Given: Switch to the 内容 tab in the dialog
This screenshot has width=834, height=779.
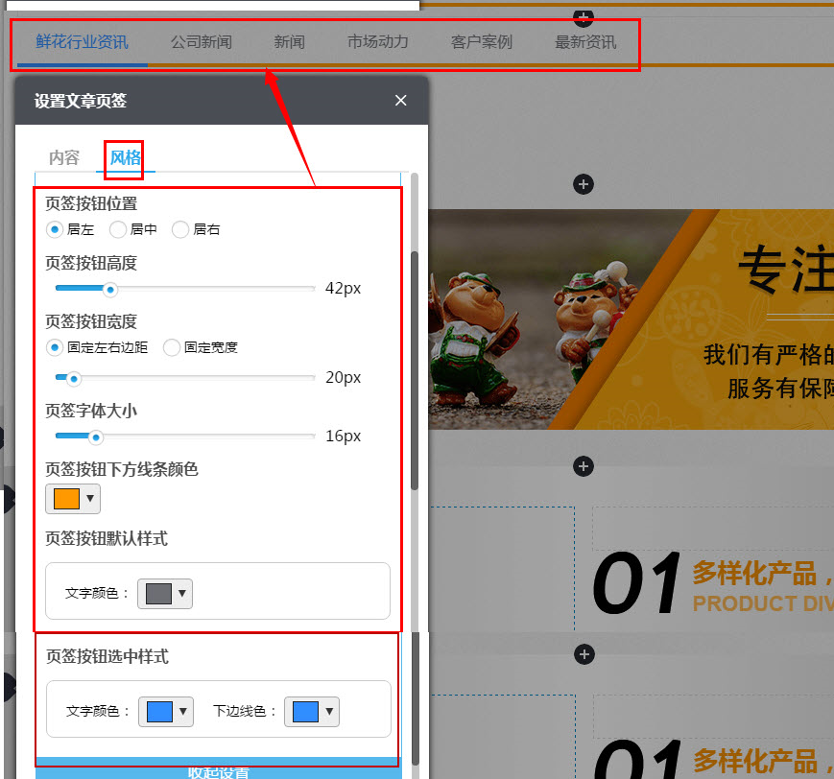Looking at the screenshot, I should pyautogui.click(x=63, y=157).
